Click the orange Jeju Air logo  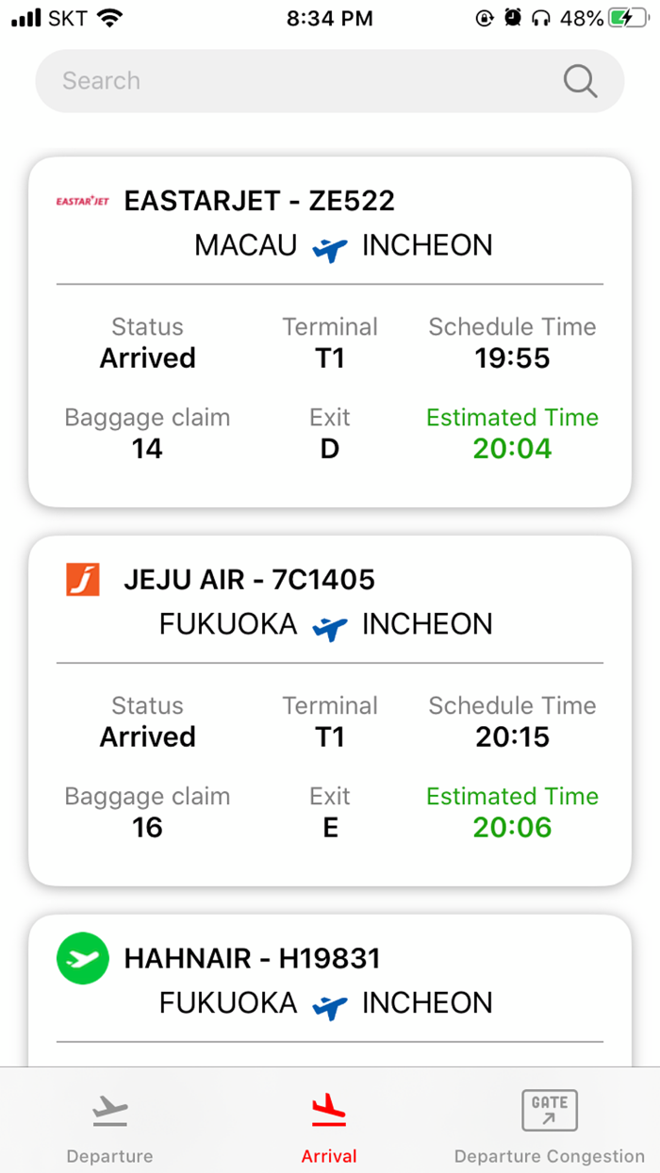click(83, 579)
